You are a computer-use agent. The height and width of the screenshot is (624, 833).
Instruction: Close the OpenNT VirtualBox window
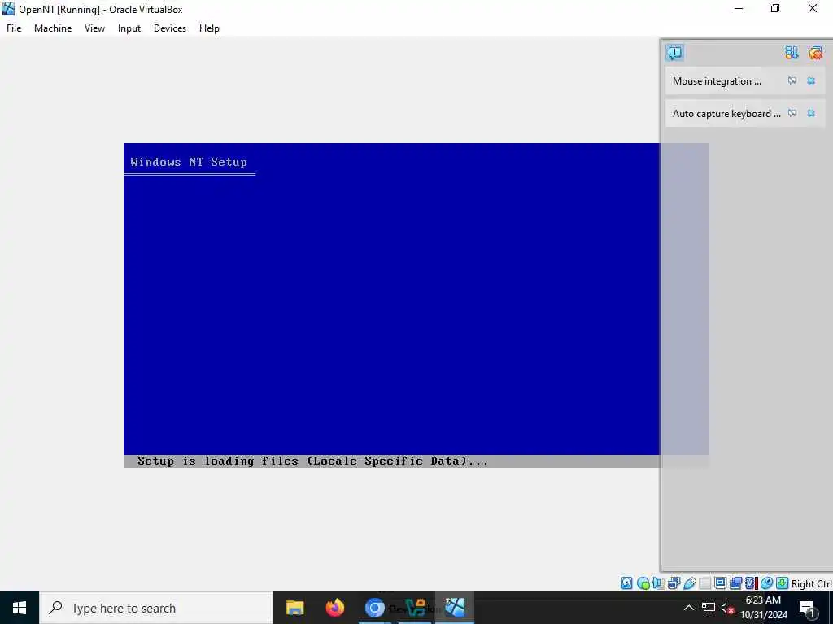pyautogui.click(x=813, y=9)
